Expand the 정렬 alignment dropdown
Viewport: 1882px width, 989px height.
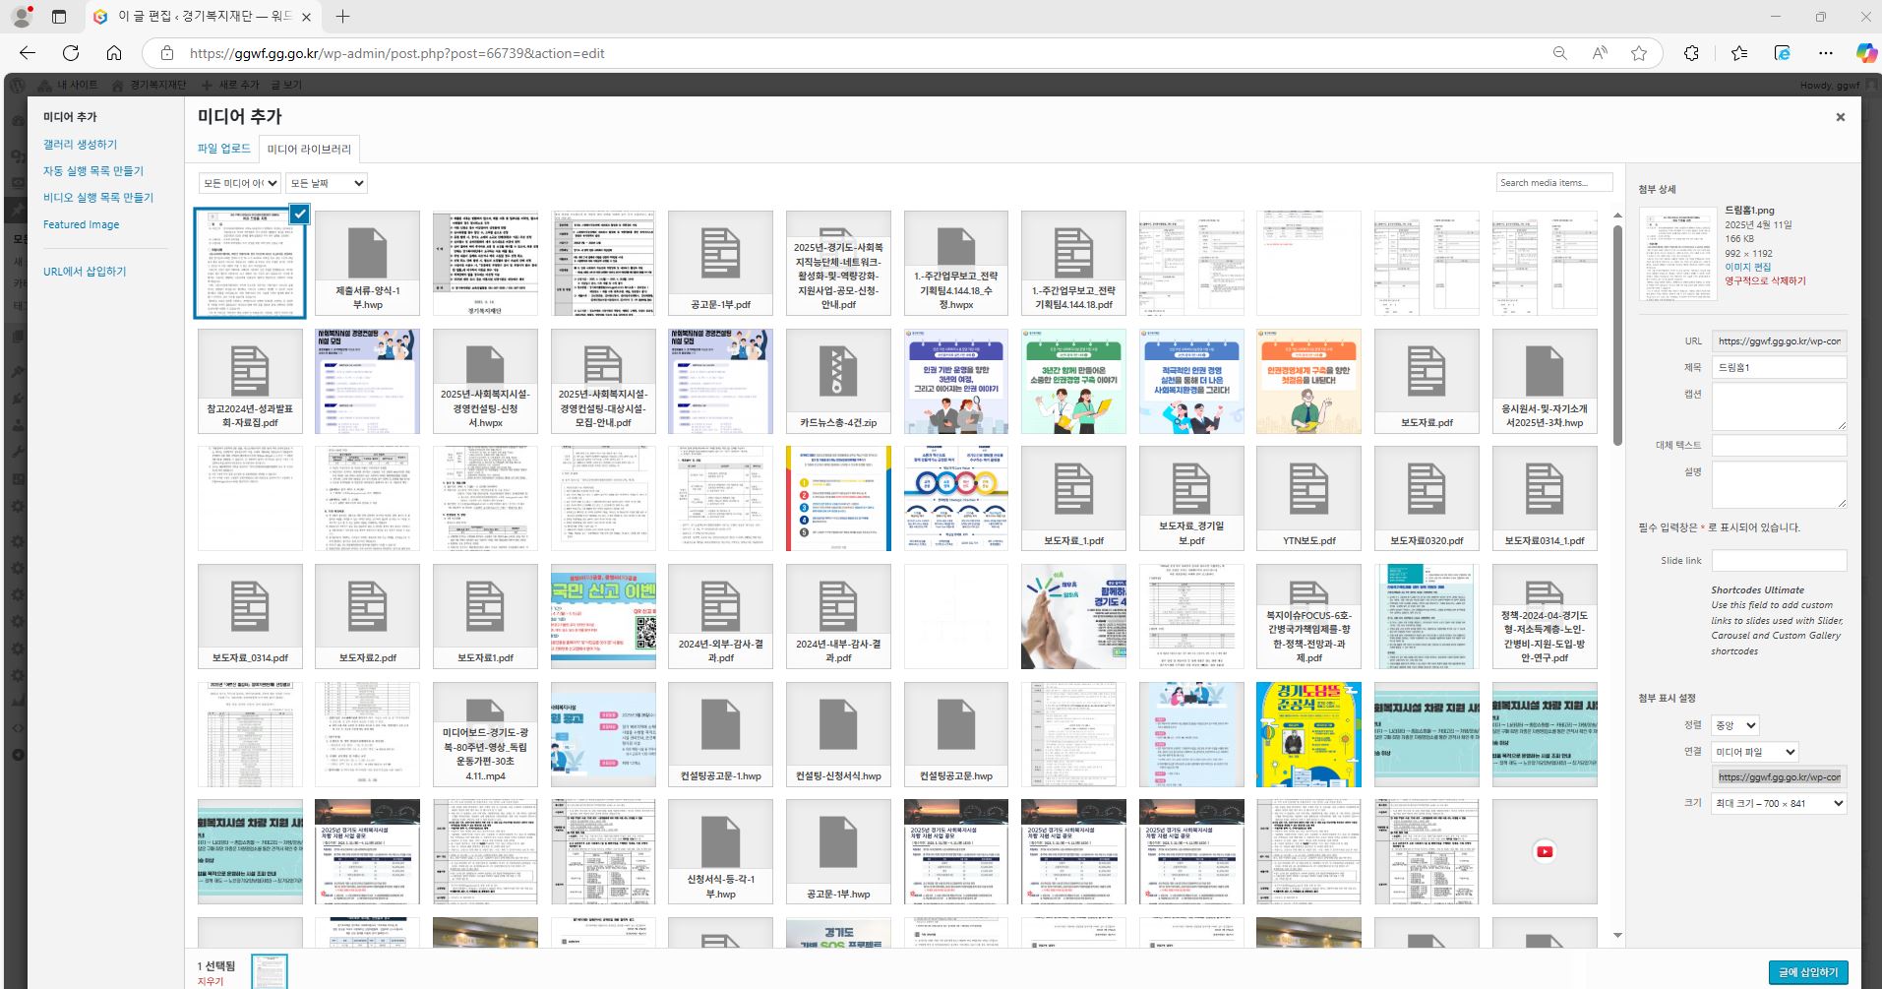[x=1734, y=725]
